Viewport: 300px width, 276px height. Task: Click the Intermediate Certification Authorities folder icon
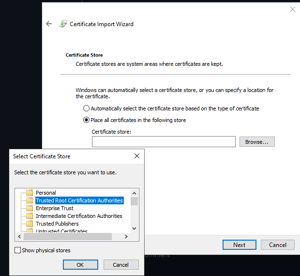[x=30, y=216]
